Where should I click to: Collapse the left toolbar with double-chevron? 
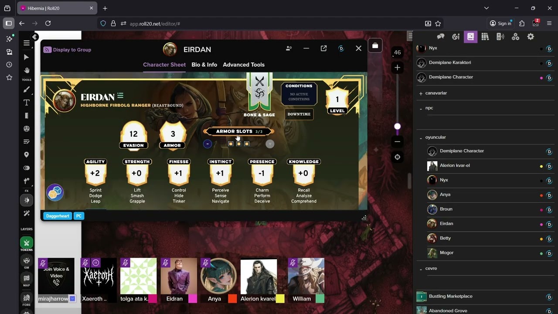coord(35,37)
